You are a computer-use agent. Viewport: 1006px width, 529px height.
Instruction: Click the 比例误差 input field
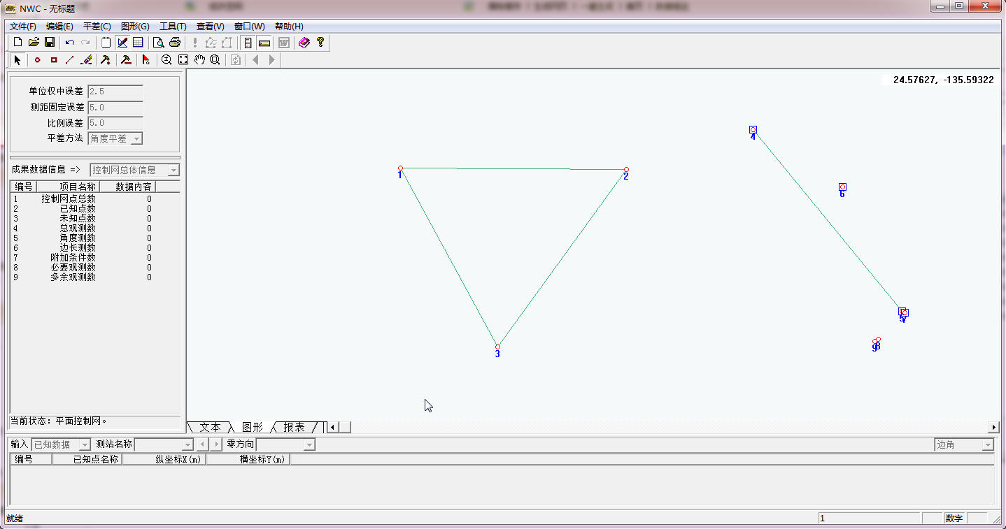tap(115, 123)
